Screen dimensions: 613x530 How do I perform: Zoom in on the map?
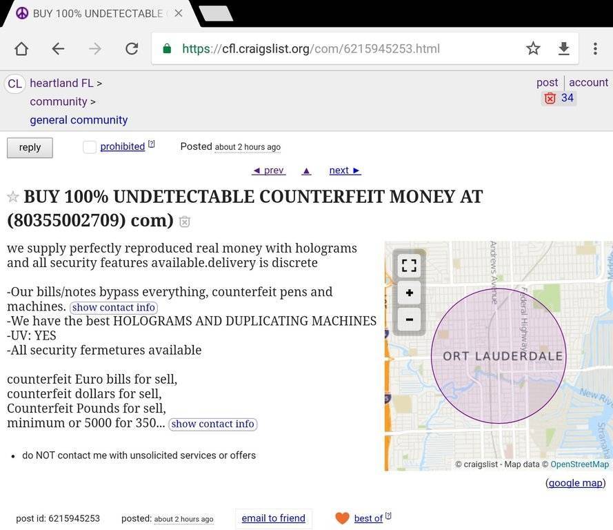pyautogui.click(x=409, y=293)
